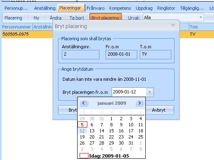
Task: Go to previous month in calendar
Action: pos(84,103)
